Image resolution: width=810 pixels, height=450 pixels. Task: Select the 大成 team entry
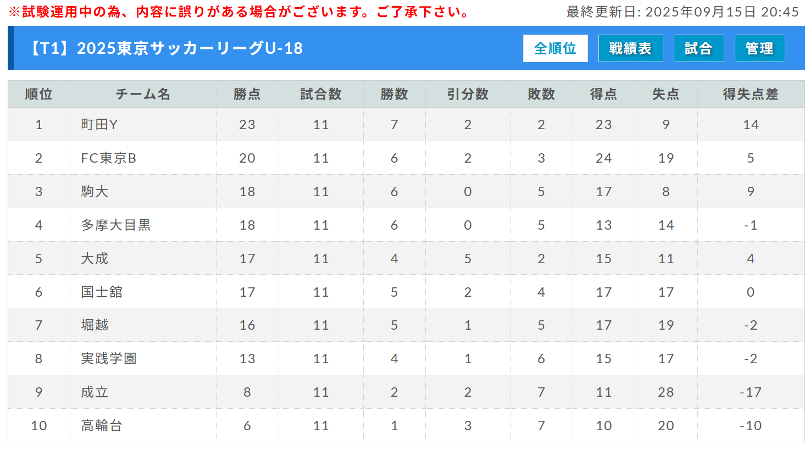[95, 259]
